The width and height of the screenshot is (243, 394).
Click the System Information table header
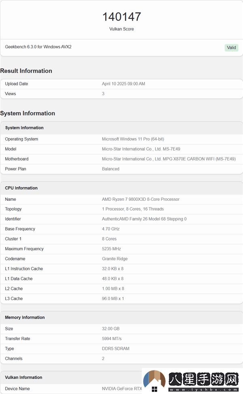[24, 128]
